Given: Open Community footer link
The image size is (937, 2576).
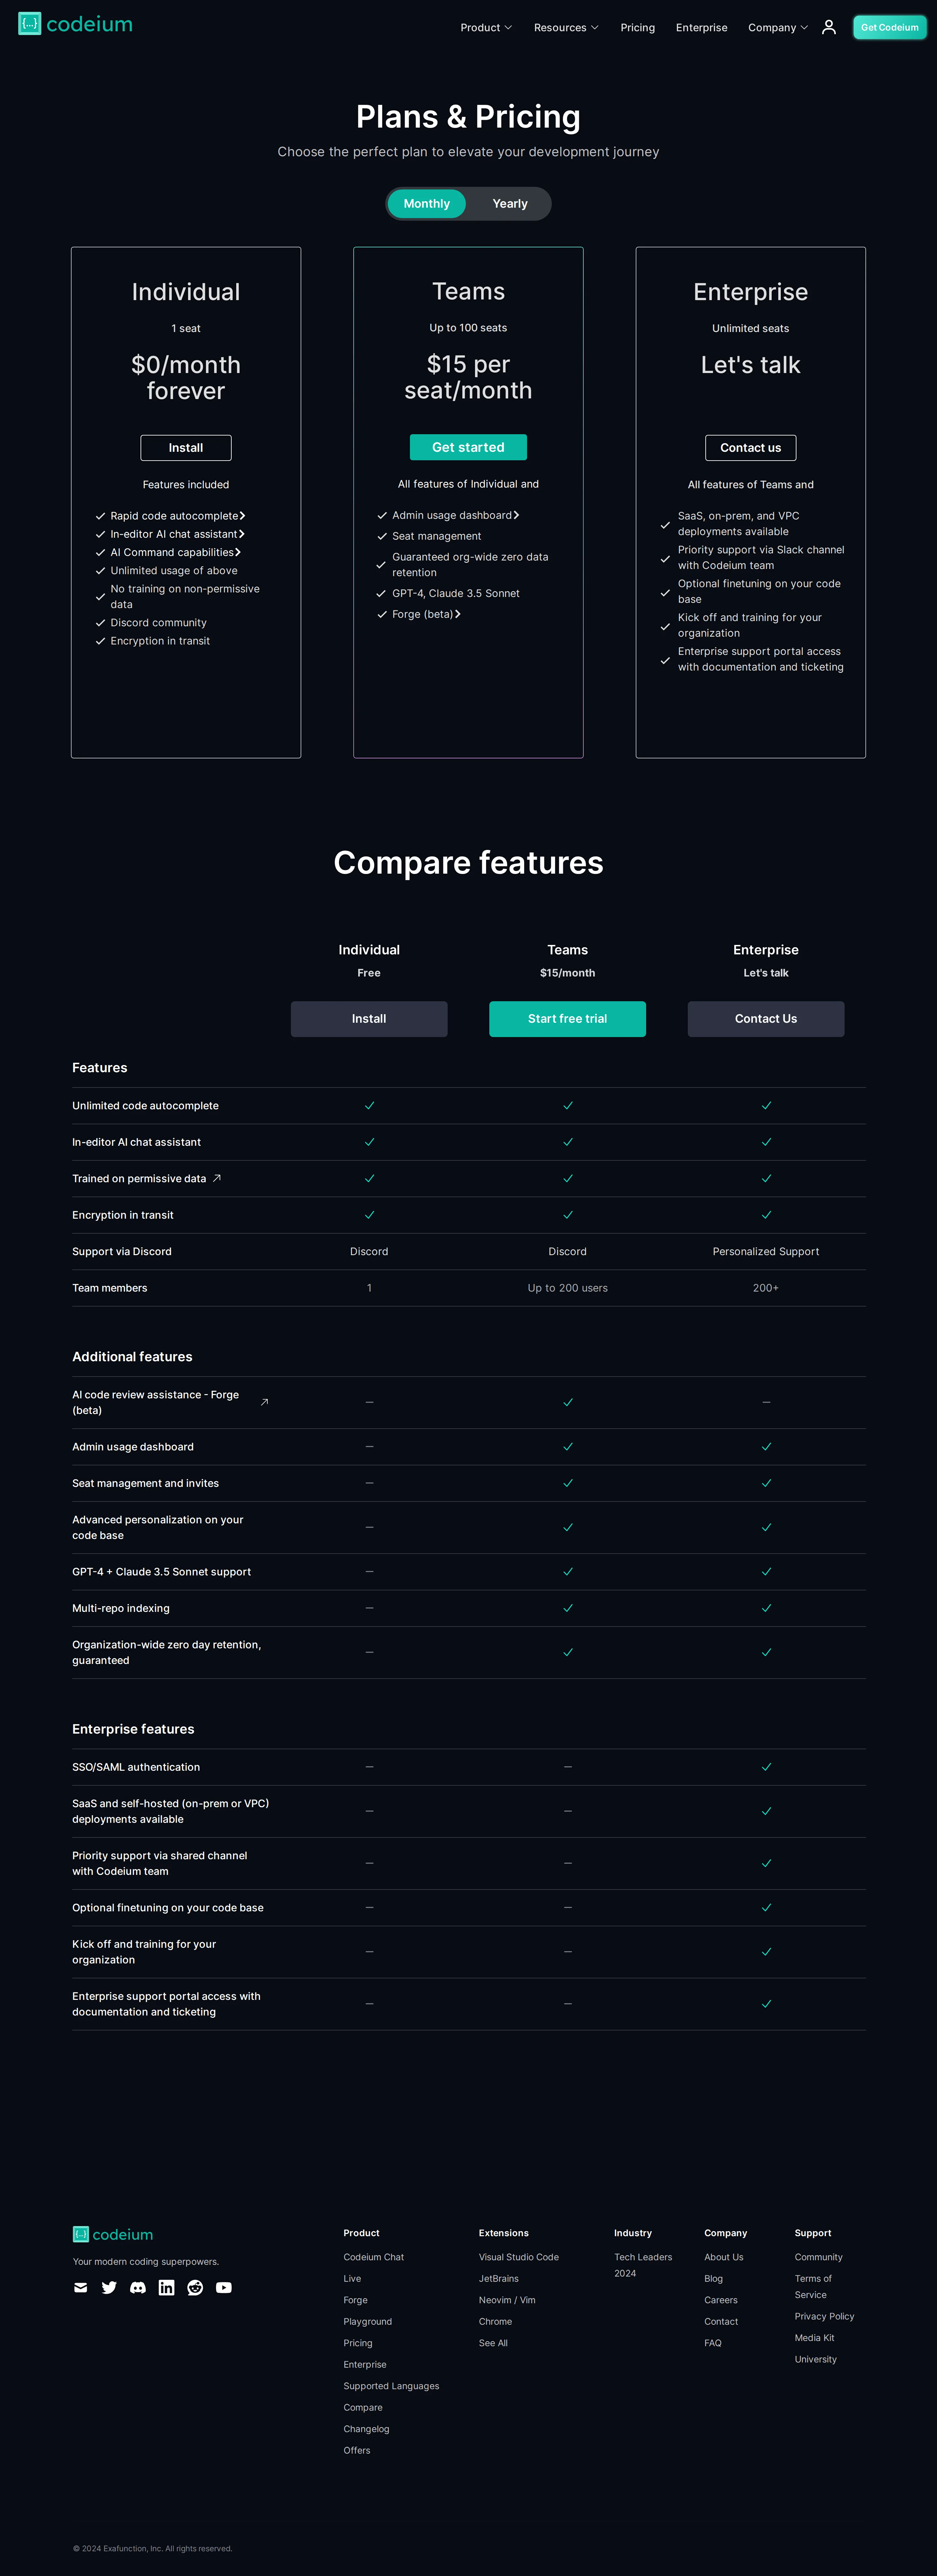Looking at the screenshot, I should pos(819,2257).
